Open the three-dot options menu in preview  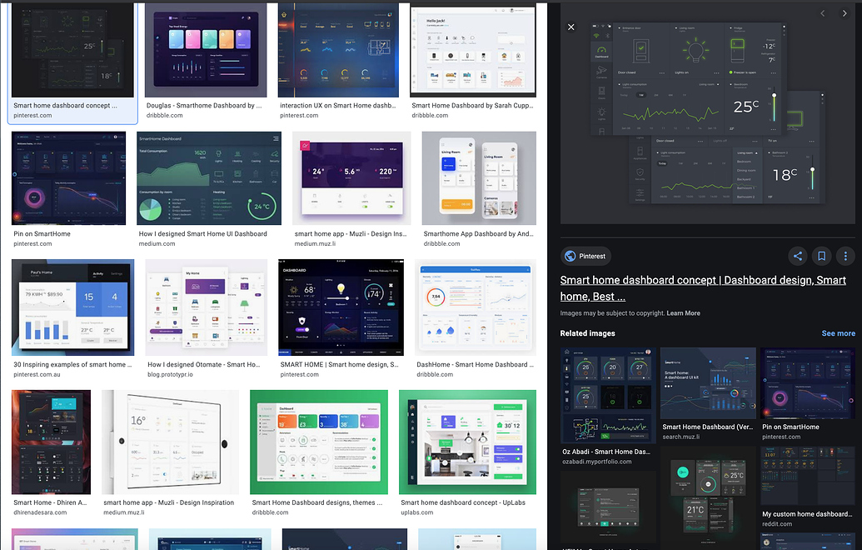[x=845, y=256]
